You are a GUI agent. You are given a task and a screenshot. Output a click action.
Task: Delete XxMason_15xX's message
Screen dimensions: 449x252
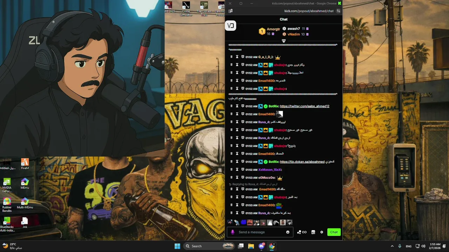tap(231, 169)
